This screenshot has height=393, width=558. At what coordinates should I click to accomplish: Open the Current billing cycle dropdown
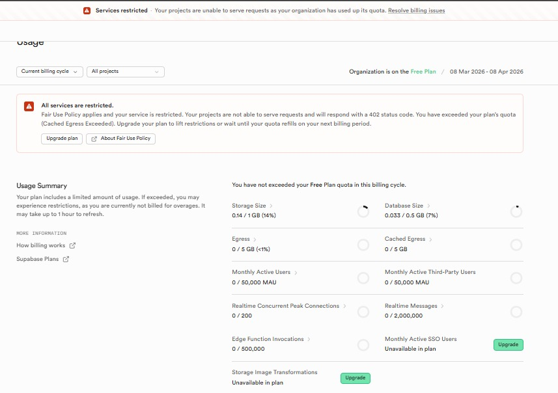49,72
